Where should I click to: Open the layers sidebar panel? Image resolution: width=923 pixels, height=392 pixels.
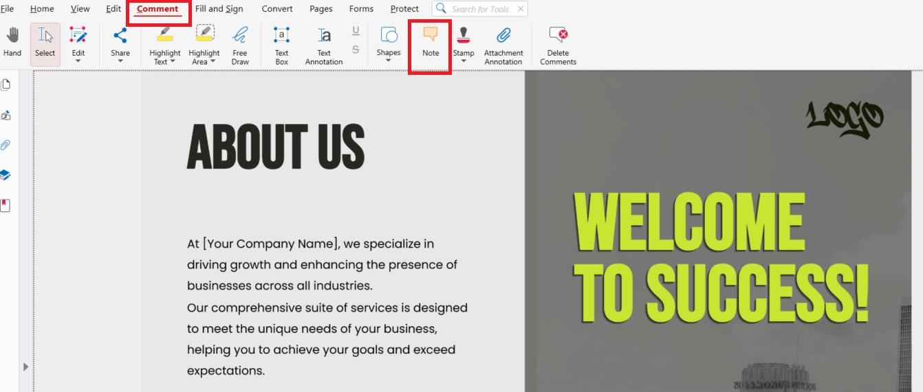click(x=6, y=176)
